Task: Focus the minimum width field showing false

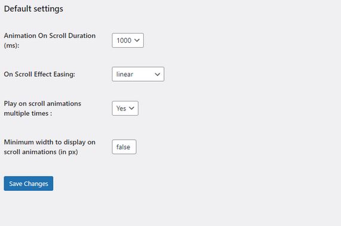Action: 124,147
